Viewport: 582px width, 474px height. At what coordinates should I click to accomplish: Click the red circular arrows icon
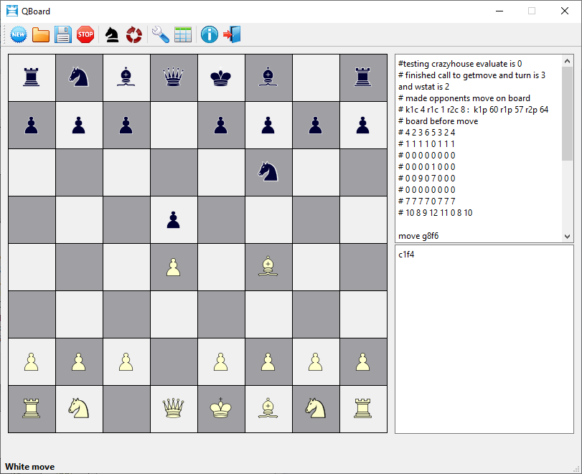click(134, 35)
